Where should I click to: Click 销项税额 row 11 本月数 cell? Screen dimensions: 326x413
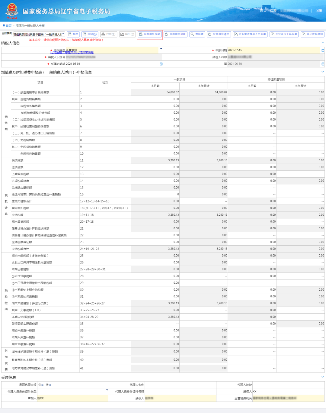(155, 160)
